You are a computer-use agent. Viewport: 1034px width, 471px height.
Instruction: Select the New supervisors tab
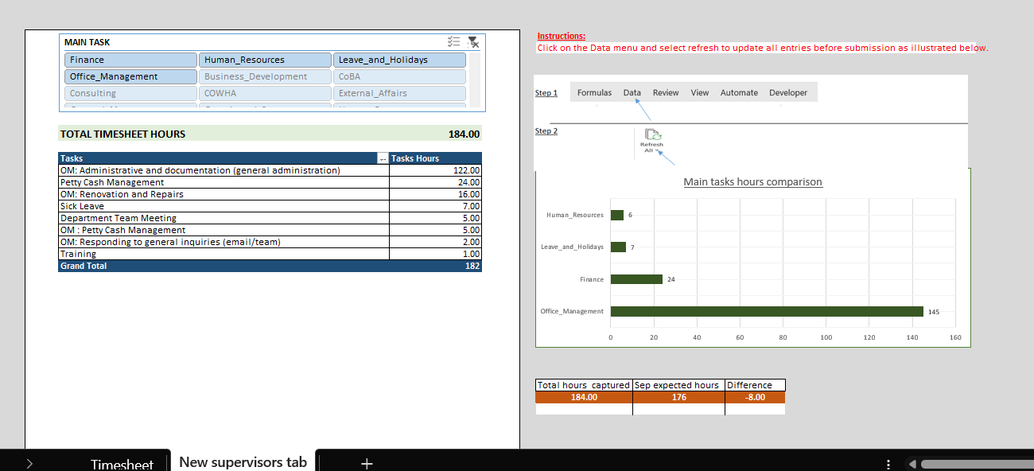point(243,462)
